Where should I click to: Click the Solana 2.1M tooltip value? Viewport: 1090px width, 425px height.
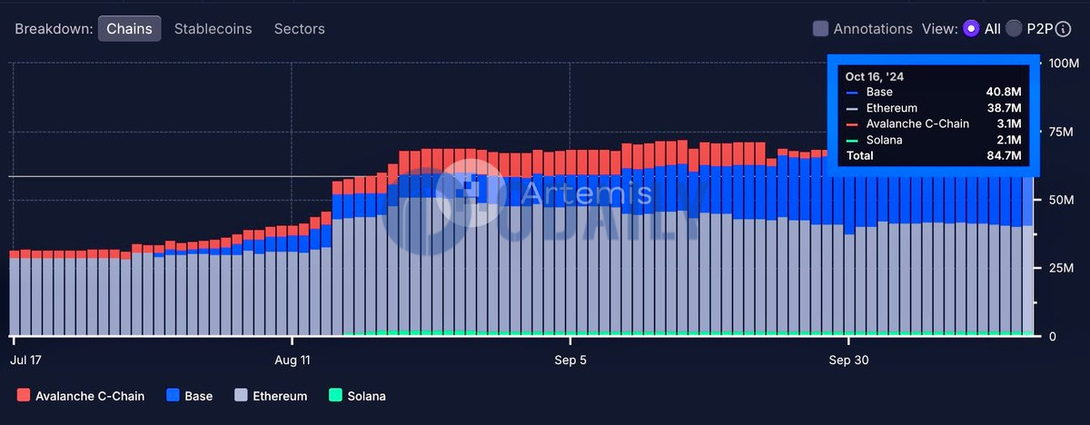point(1010,140)
